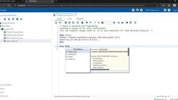Collapse the sasuser.v94 folder
This screenshot has width=178, height=100.
pos(1,29)
